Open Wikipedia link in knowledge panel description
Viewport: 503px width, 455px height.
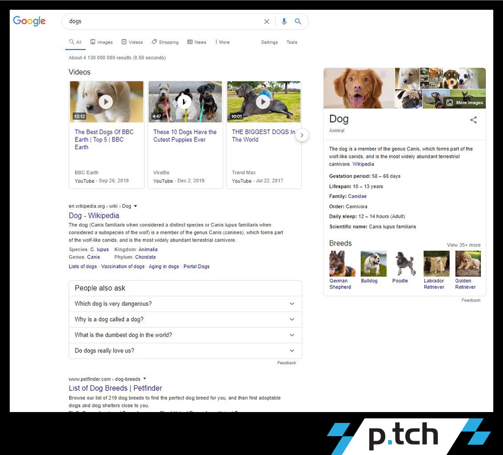(363, 164)
